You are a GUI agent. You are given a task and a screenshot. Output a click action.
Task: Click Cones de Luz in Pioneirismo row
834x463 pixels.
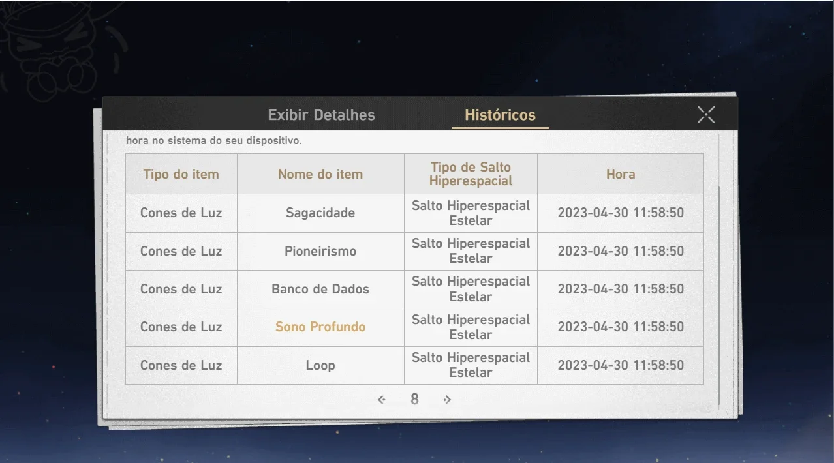(181, 251)
